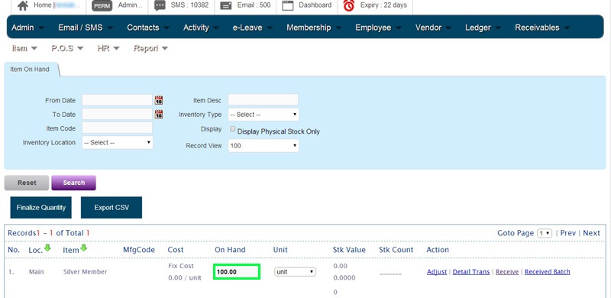Select the Item On Hand tab
Image resolution: width=611 pixels, height=298 pixels.
(x=30, y=70)
